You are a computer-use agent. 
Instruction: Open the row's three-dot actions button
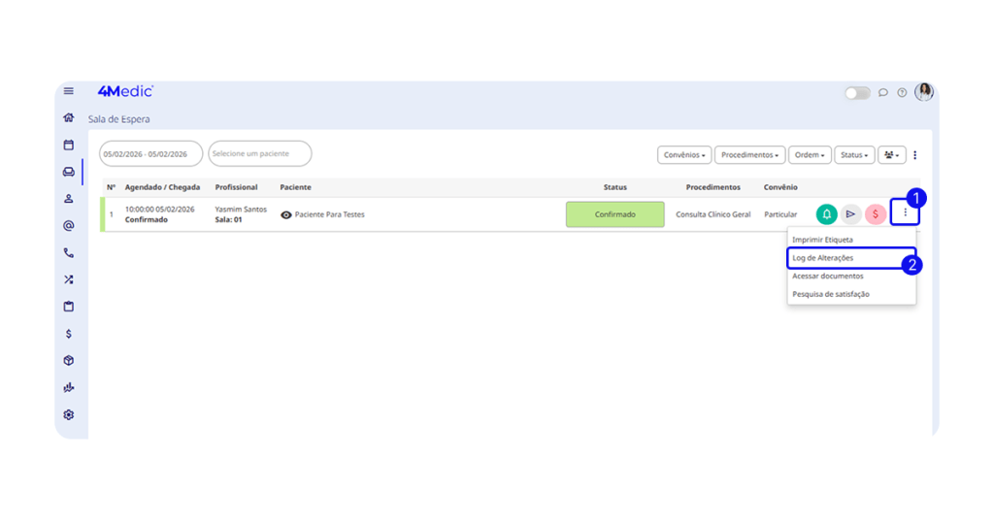[905, 212]
